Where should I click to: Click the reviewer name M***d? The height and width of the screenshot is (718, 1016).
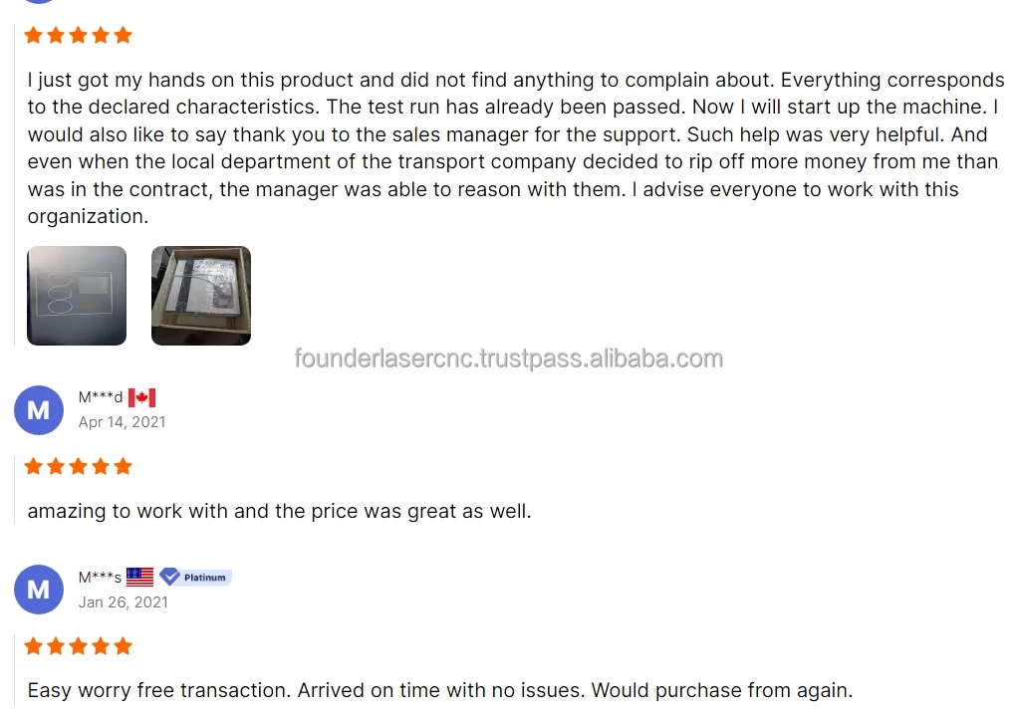coord(101,398)
